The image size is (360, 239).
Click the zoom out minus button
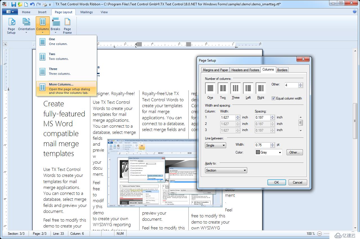click(x=319, y=234)
